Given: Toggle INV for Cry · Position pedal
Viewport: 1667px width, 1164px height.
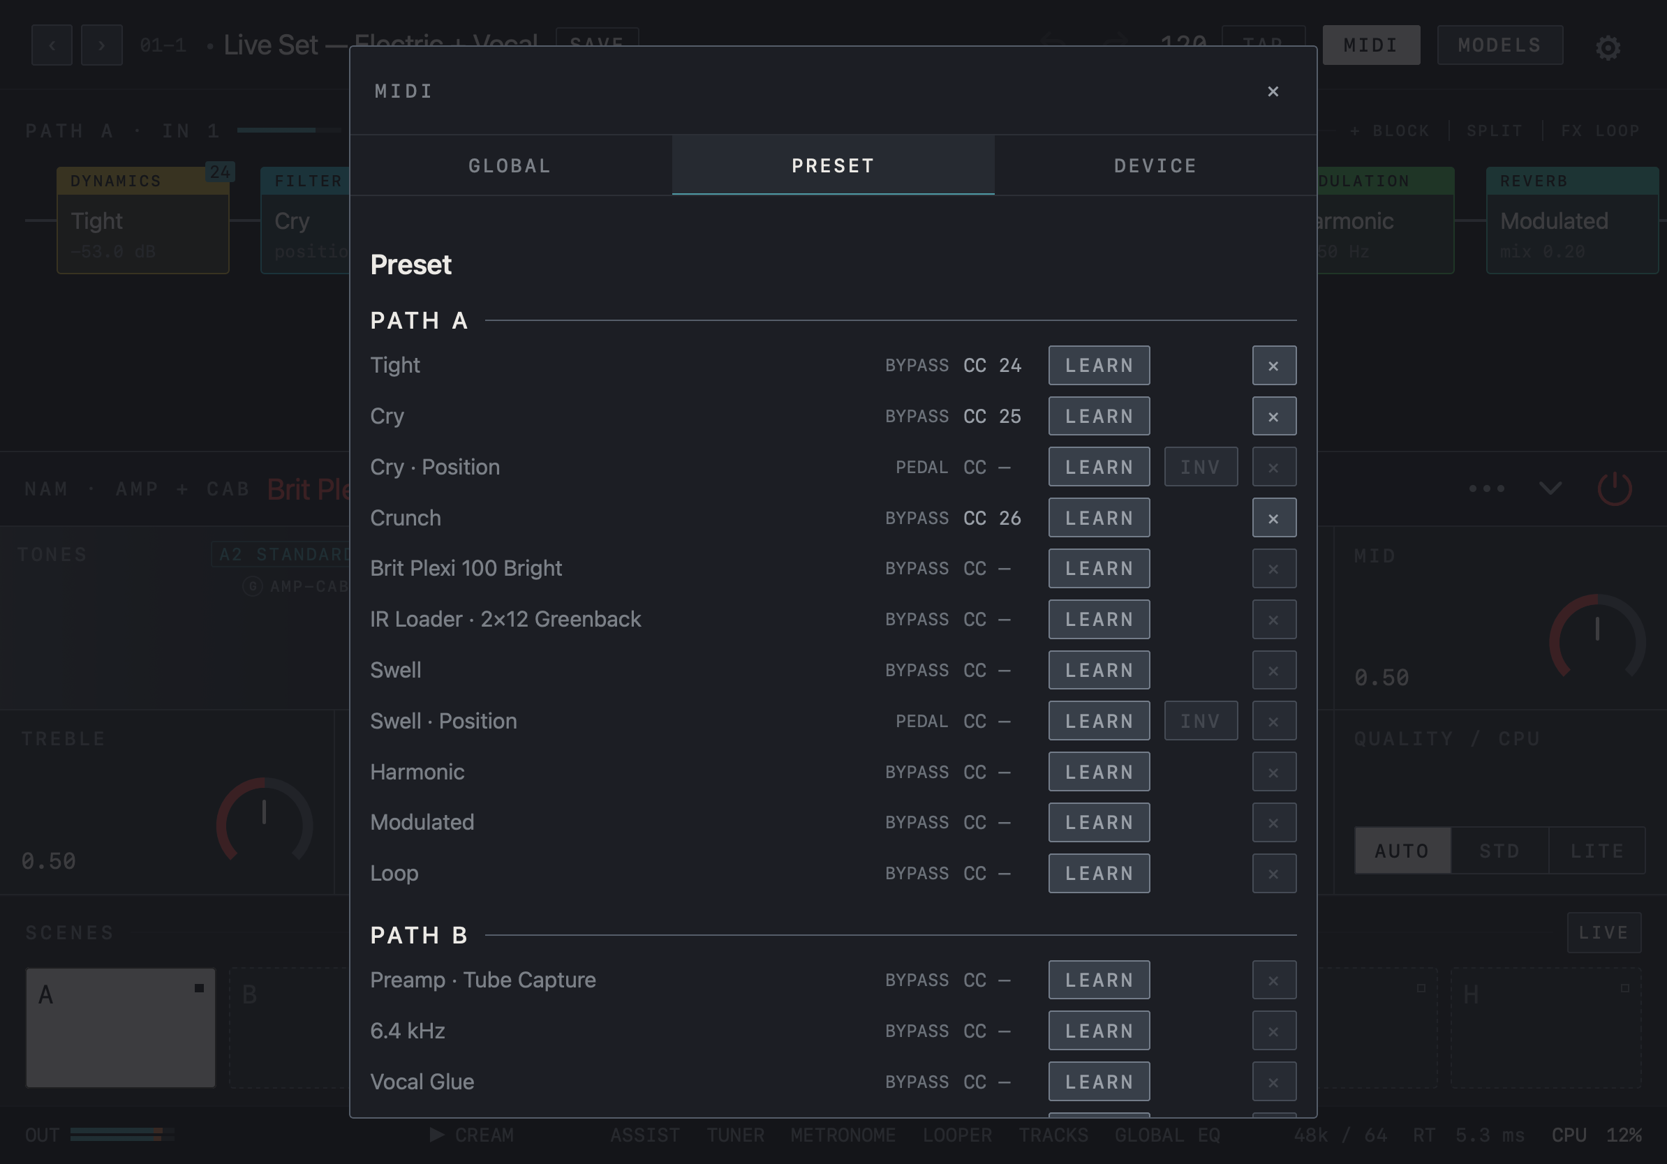Looking at the screenshot, I should point(1201,468).
